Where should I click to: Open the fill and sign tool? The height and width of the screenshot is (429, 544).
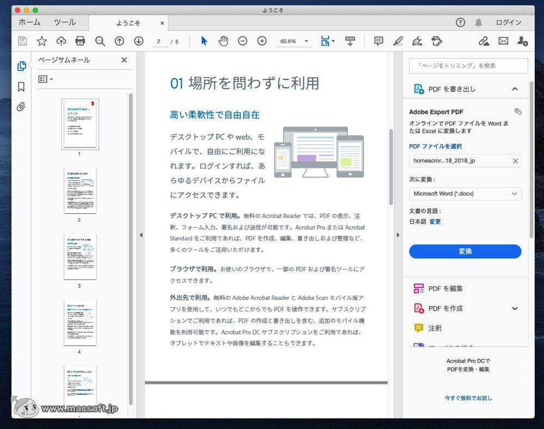[x=417, y=41]
